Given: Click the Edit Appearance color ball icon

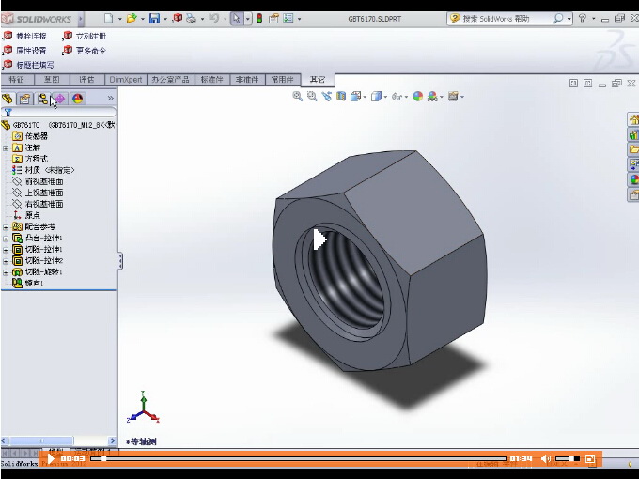Looking at the screenshot, I should click(x=417, y=96).
